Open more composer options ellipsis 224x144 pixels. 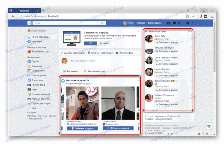pos(112,71)
